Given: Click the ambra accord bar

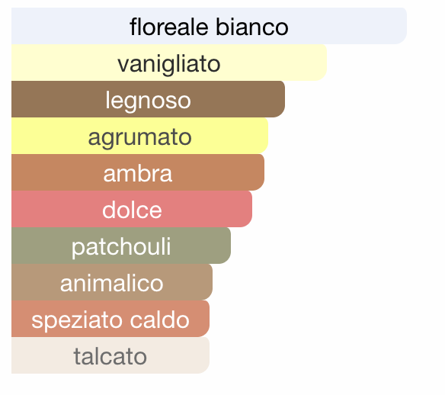Looking at the screenshot, I should coord(138,172).
